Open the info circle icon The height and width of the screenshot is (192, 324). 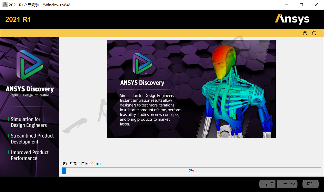click(314, 33)
